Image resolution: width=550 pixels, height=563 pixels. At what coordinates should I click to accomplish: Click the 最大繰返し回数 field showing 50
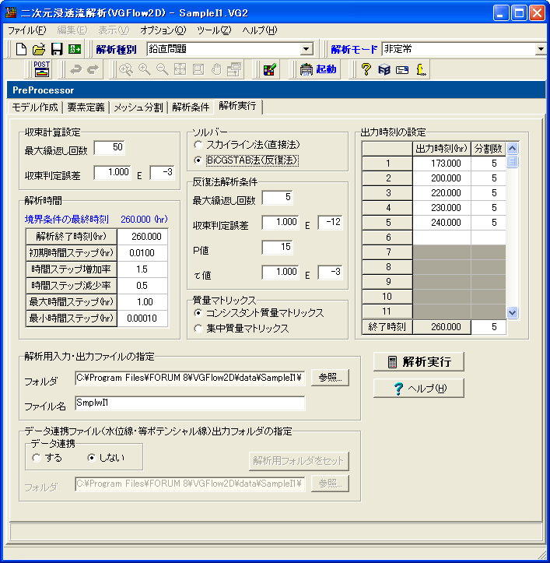(x=109, y=148)
